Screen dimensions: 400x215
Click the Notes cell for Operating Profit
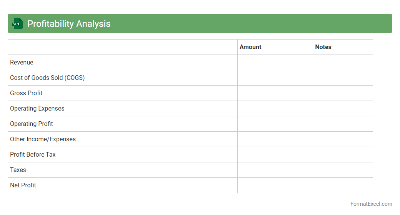click(343, 124)
